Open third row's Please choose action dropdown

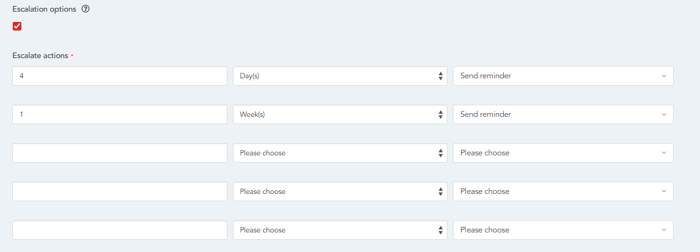[563, 153]
